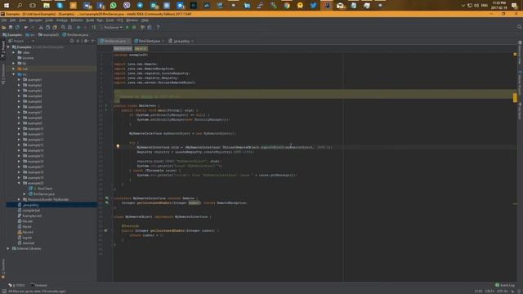The height and width of the screenshot is (294, 523).
Task: Click the green Run button
Action: pyautogui.click(x=127, y=27)
